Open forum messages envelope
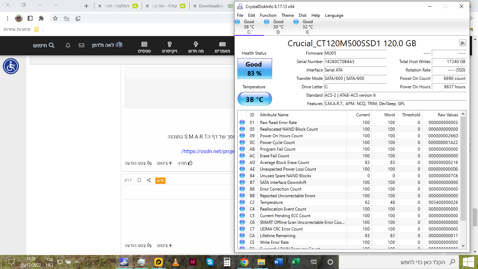 click(82, 45)
